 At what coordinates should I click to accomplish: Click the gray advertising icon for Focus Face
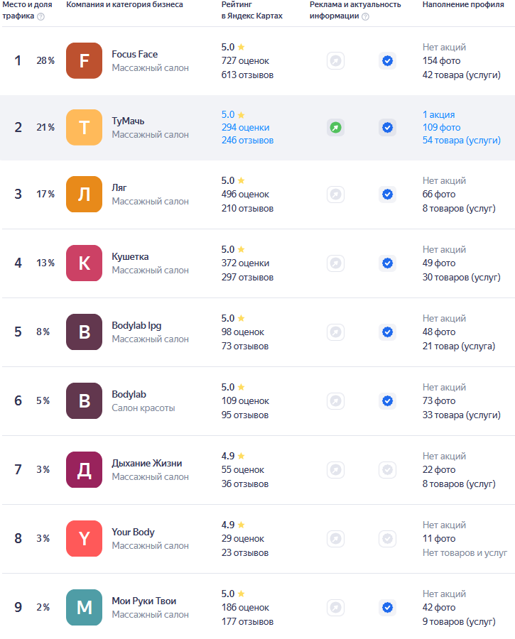335,61
